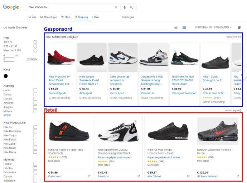
Task: Click 'Meer opties' under Air Force 1
Action: click(x=54, y=161)
